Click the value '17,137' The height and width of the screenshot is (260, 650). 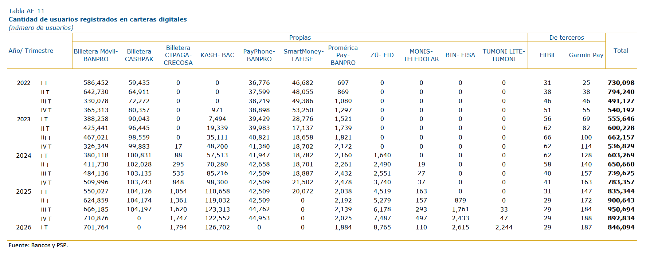[302, 128]
